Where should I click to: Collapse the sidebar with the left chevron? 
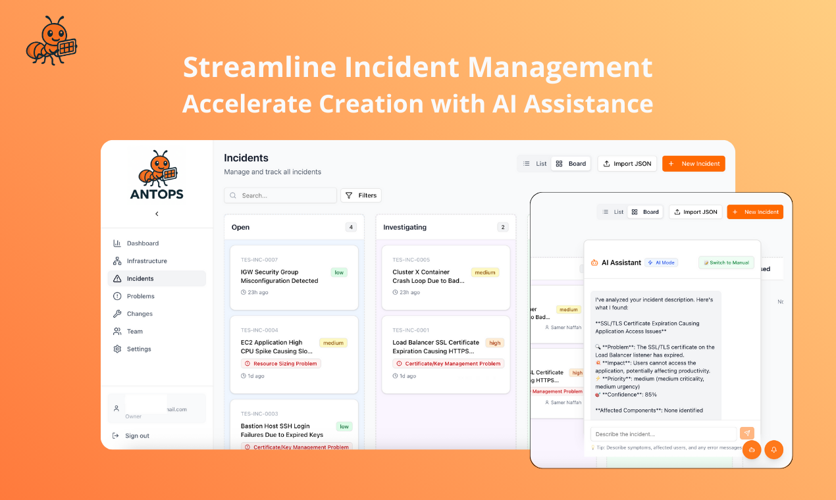click(x=157, y=214)
